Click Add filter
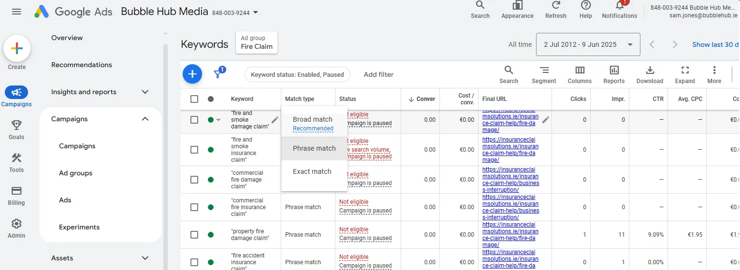 (x=378, y=74)
